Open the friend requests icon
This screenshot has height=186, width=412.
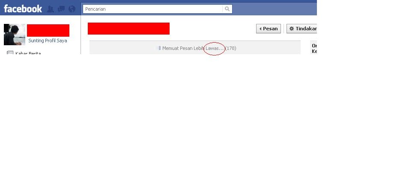[51, 9]
